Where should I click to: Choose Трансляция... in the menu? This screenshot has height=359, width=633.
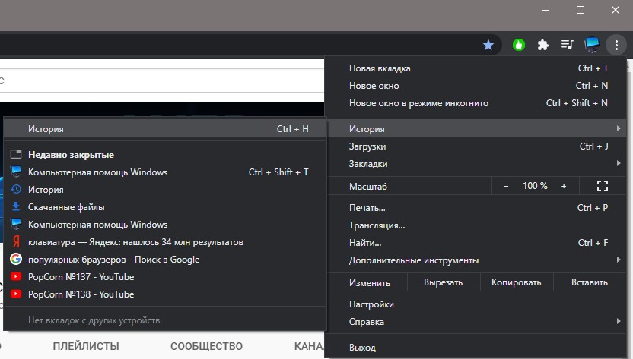click(476, 225)
